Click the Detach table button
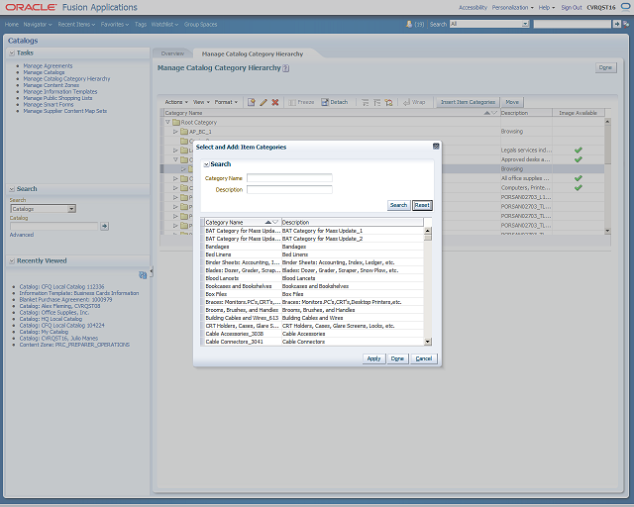 point(335,102)
